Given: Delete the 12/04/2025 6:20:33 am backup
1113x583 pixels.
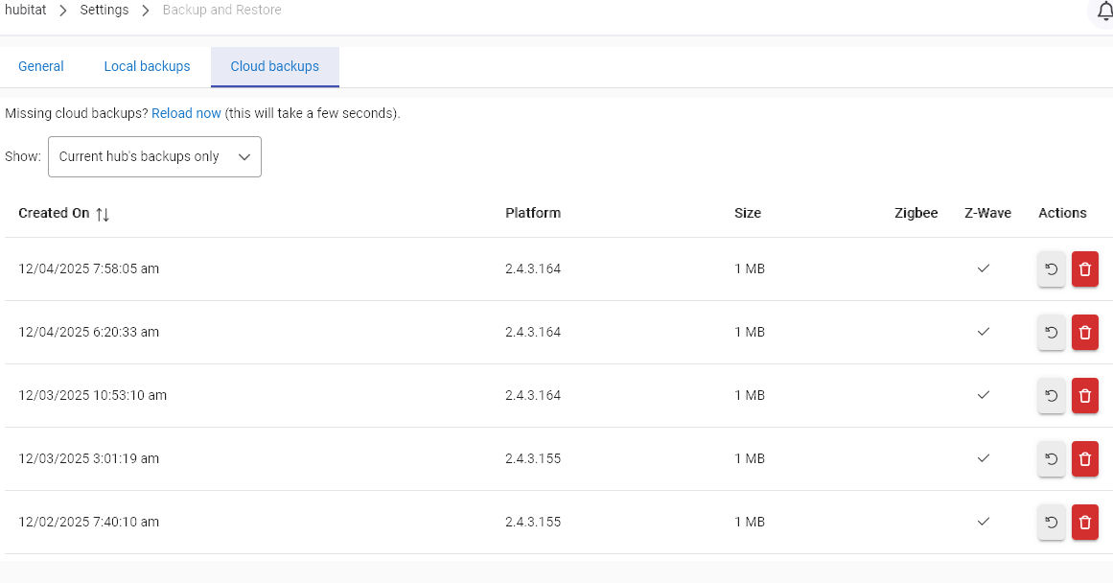Looking at the screenshot, I should click(x=1084, y=333).
